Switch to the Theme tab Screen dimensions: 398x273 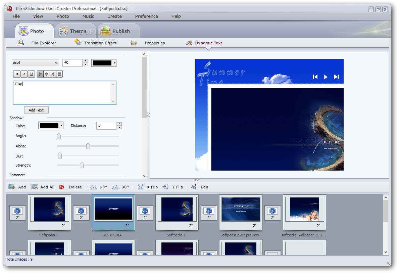(76, 31)
